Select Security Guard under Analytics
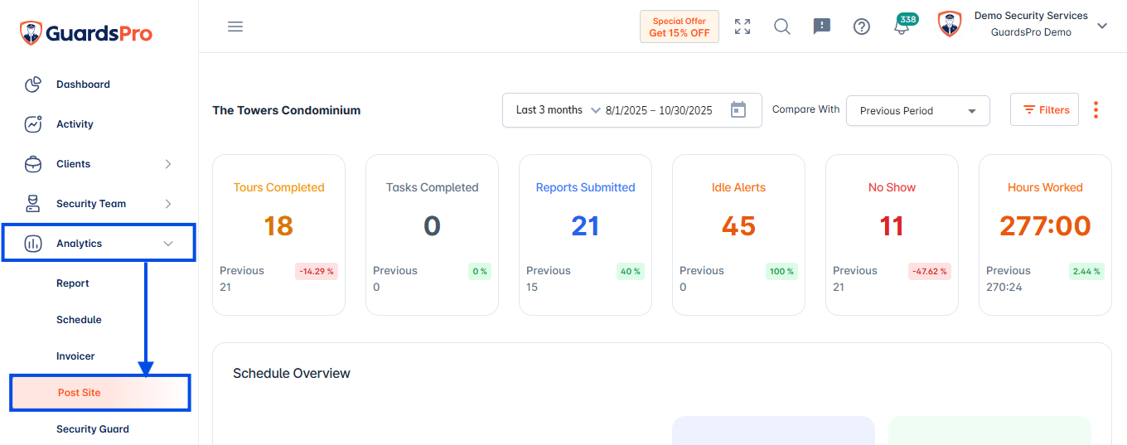Image resolution: width=1127 pixels, height=445 pixels. (x=93, y=429)
